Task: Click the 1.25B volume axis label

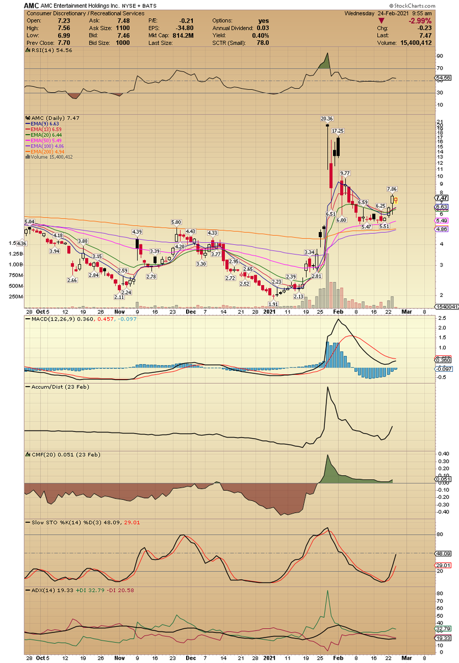Action: 15,254
